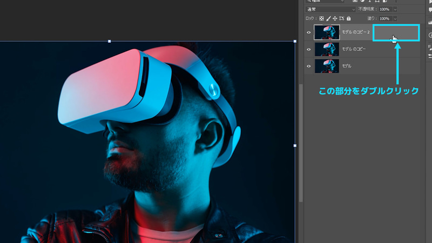432x243 pixels.
Task: Click layer name モデル のコピー 2
Action: click(356, 32)
